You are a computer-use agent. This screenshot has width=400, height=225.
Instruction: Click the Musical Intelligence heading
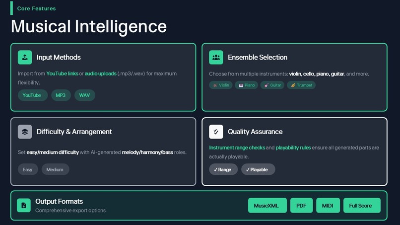89,26
